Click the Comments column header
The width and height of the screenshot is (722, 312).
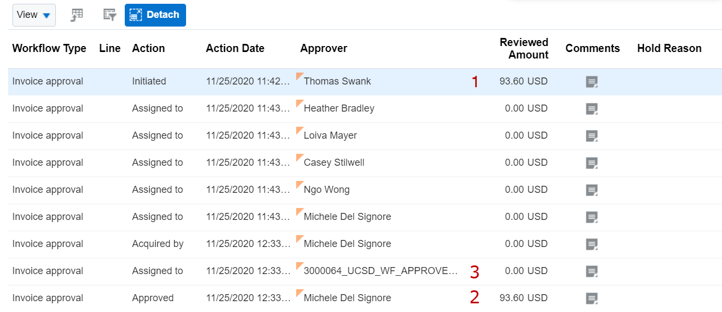(x=592, y=48)
